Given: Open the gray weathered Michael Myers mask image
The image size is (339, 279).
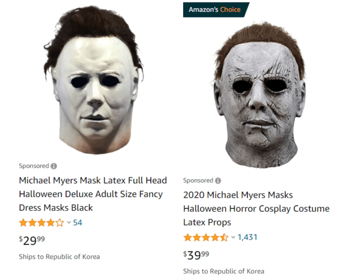Looking at the screenshot, I should pos(258,95).
